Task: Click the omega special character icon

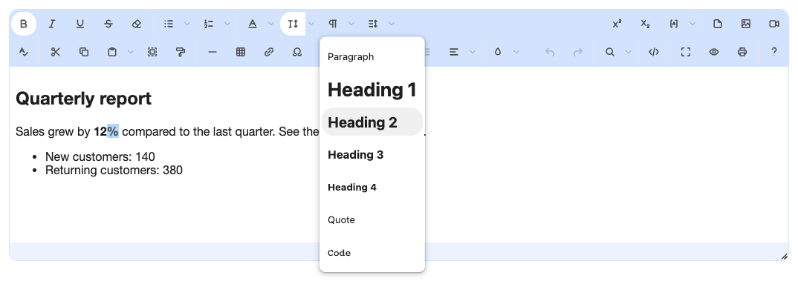Action: (x=297, y=52)
